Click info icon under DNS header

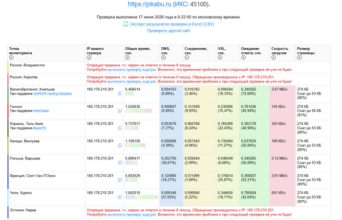pos(163,58)
